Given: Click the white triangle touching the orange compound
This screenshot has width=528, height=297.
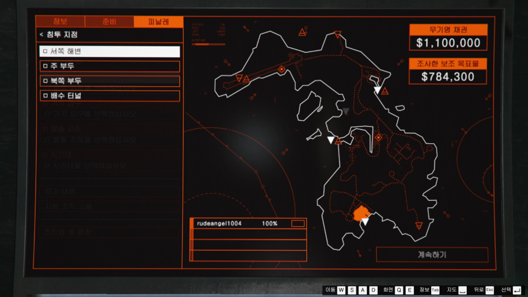Looking at the screenshot, I should 365,221.
